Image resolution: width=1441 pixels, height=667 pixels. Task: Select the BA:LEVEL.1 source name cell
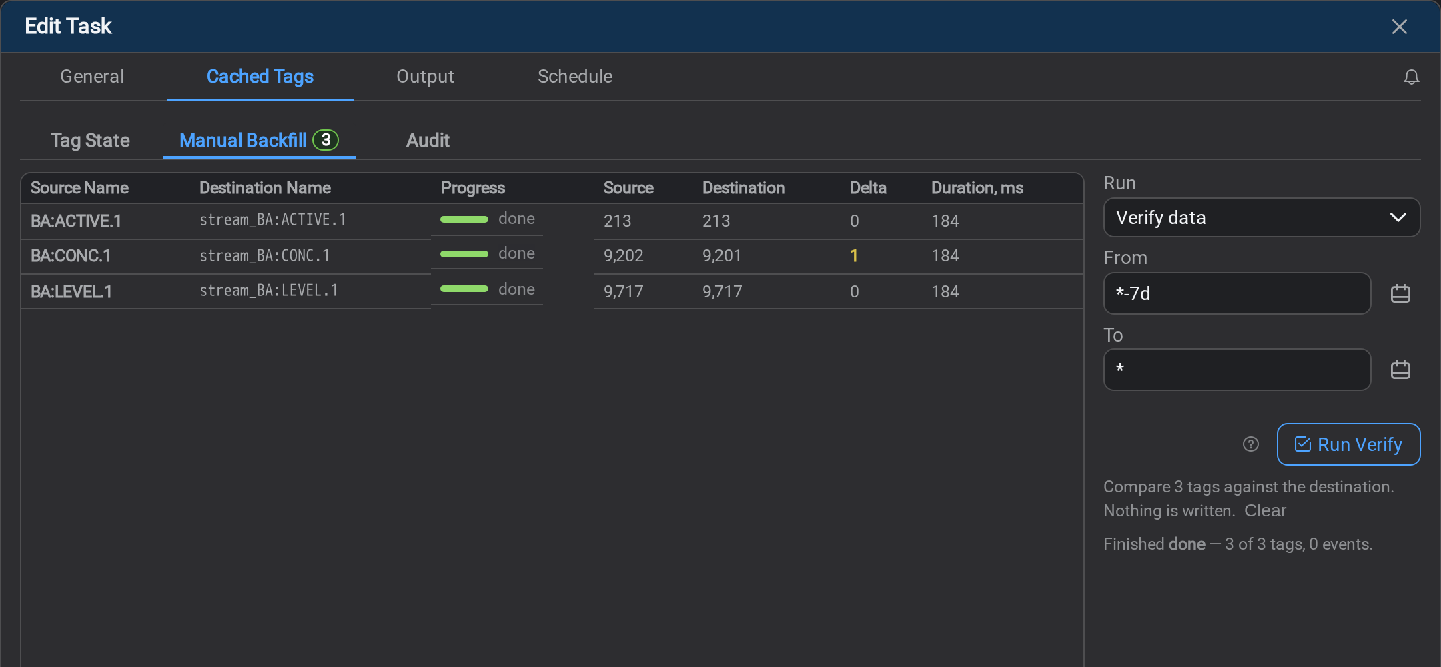point(71,292)
